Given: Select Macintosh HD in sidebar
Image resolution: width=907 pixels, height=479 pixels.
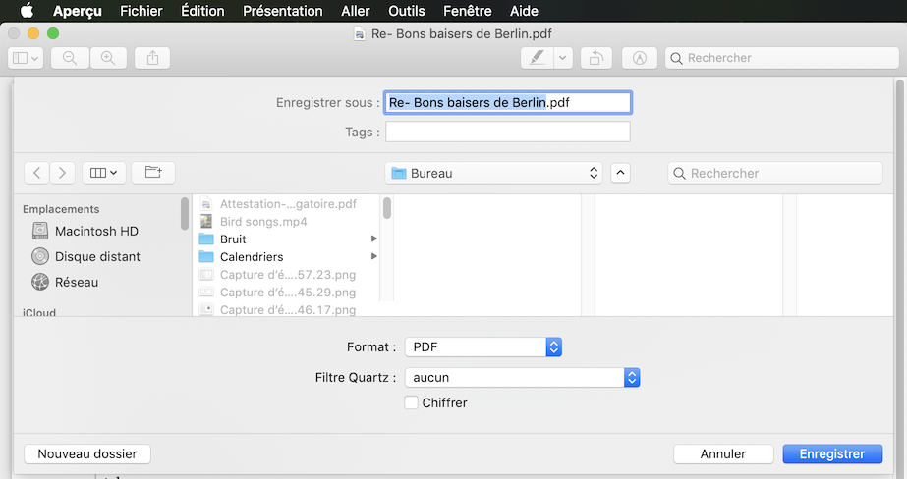Looking at the screenshot, I should point(95,231).
